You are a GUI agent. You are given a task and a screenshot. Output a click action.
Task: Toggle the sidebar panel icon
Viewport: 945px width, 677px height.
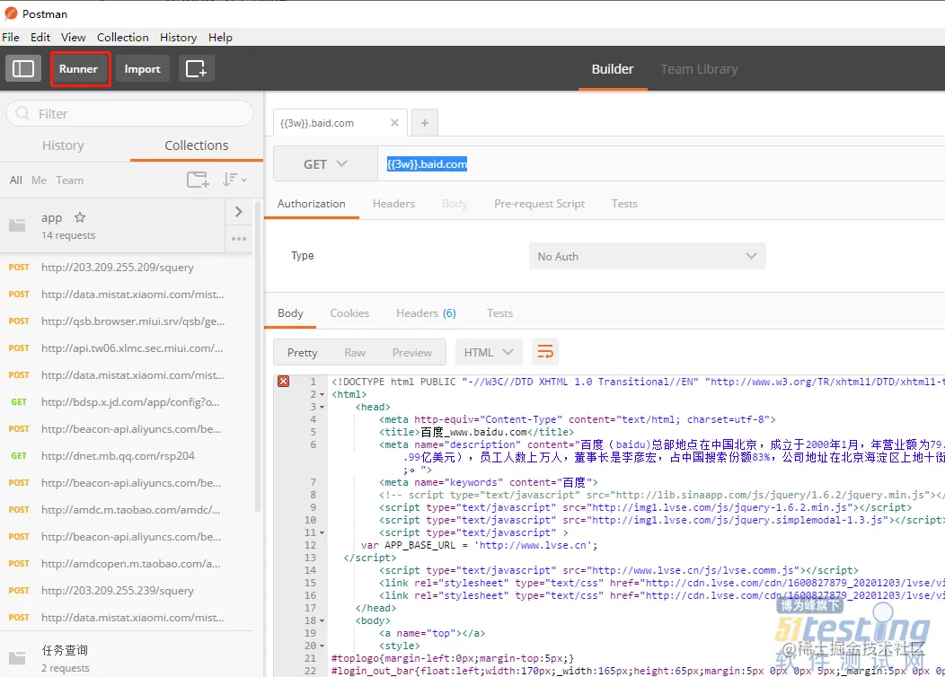click(22, 68)
